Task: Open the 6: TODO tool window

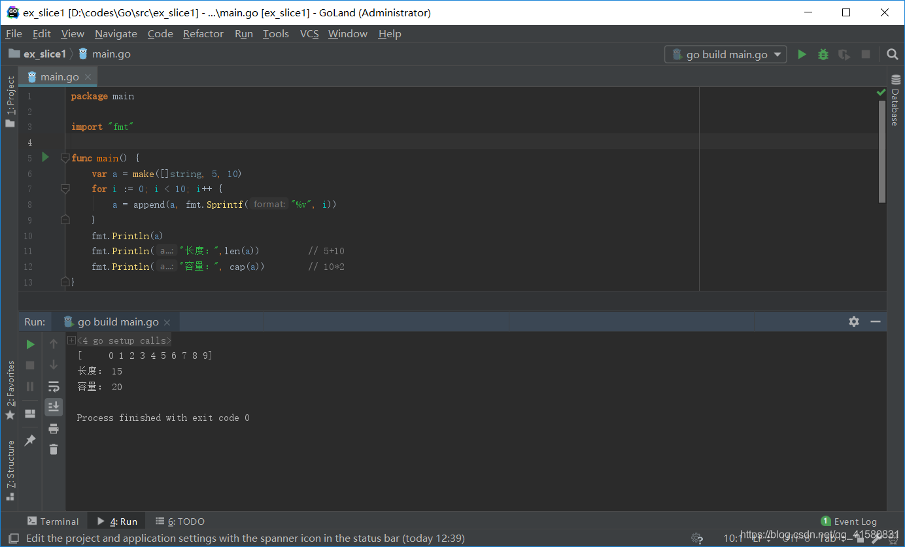Action: coord(180,521)
